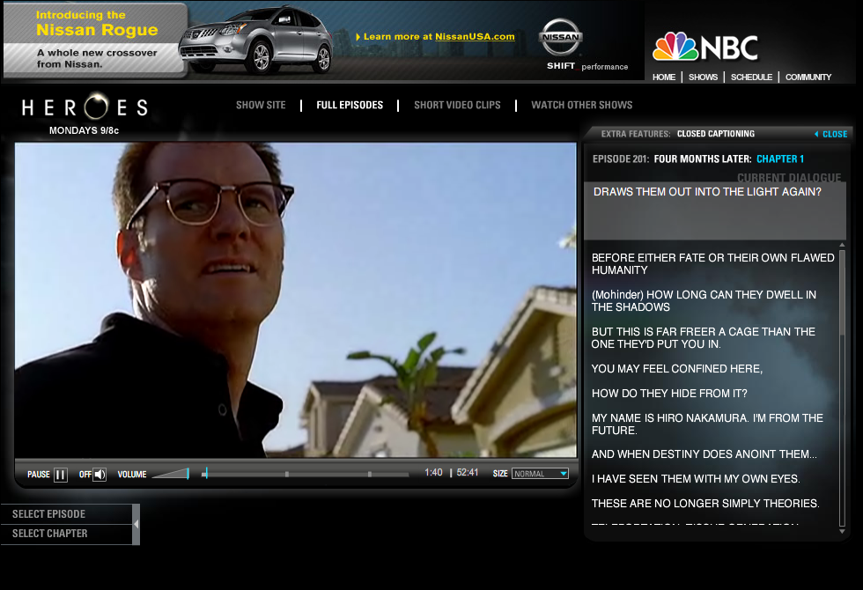863x590 pixels.
Task: Mute audio with the speaker icon
Action: [x=99, y=475]
